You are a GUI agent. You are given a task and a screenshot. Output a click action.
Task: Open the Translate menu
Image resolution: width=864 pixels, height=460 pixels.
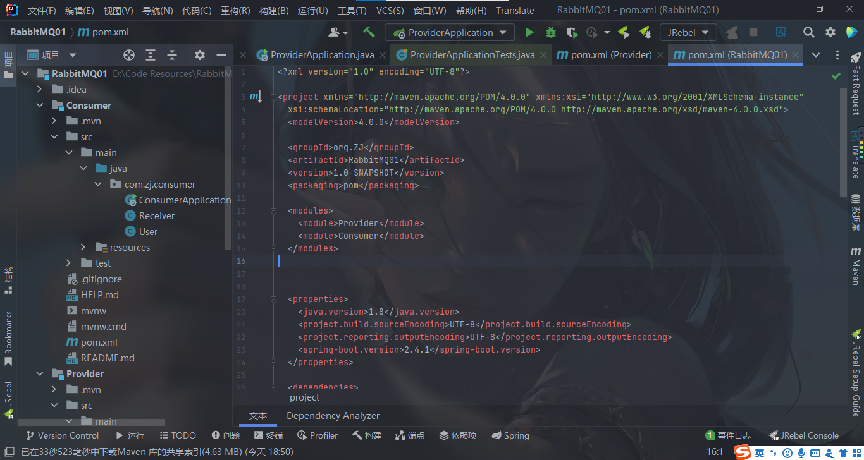tap(515, 10)
